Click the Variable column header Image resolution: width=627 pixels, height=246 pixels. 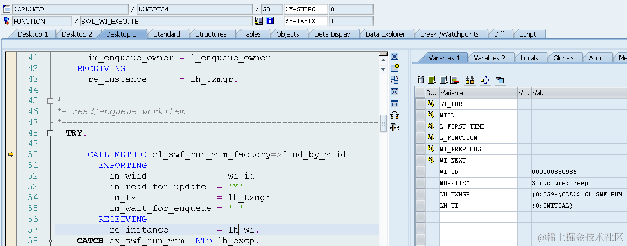click(478, 93)
